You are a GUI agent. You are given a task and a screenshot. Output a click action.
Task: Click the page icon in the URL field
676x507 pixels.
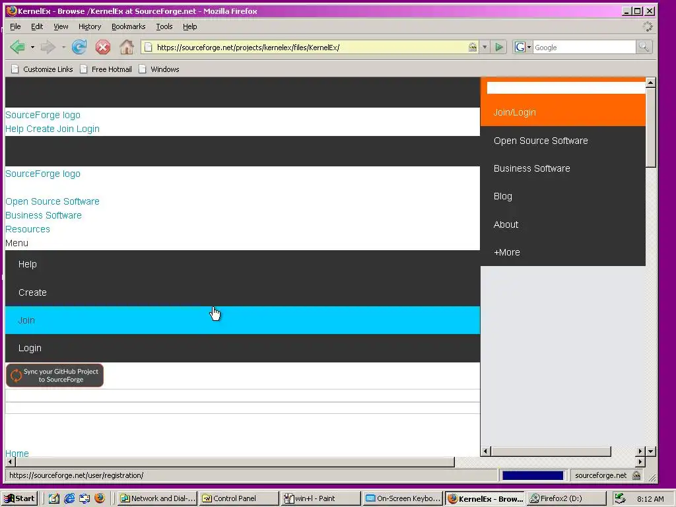click(149, 48)
